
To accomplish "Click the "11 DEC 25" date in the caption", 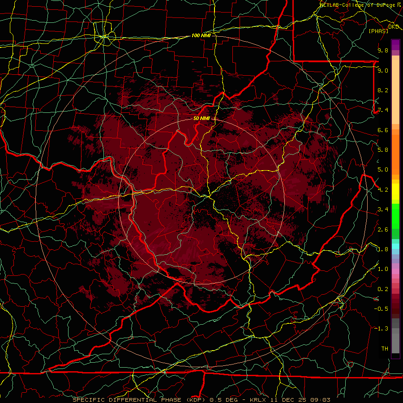I will 287,400.
